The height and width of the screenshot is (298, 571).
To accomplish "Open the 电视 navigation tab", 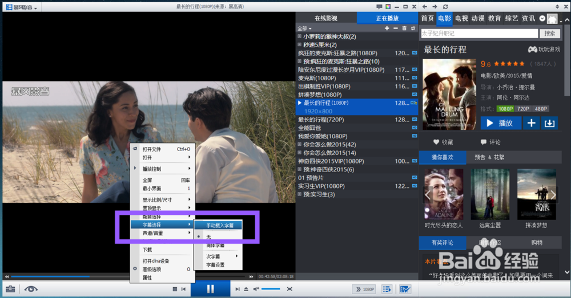I will pyautogui.click(x=461, y=18).
